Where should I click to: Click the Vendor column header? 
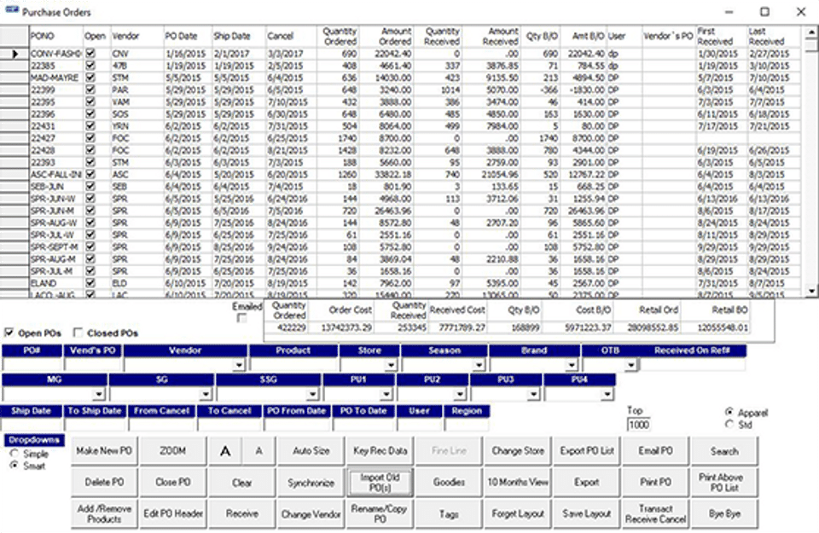(136, 36)
